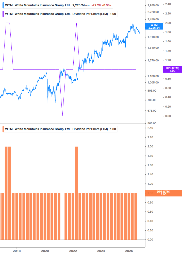Click the 2,720.00 price axis label
The image size is (182, 255).
click(x=153, y=12)
